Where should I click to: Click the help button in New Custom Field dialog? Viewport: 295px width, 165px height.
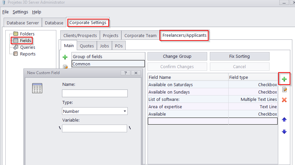click(x=125, y=73)
